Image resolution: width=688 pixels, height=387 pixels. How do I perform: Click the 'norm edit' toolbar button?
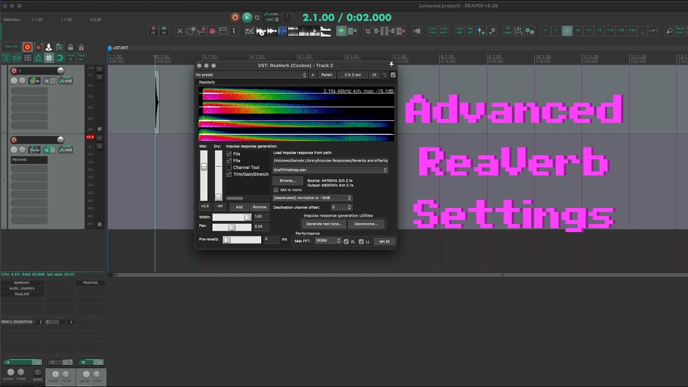460,31
